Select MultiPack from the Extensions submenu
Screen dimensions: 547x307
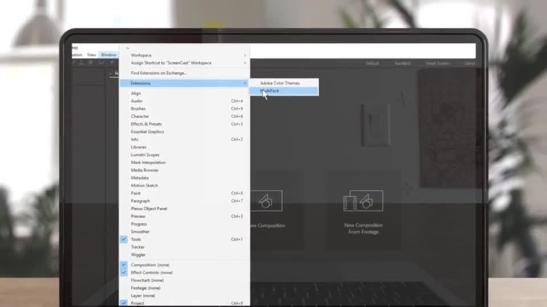point(270,91)
